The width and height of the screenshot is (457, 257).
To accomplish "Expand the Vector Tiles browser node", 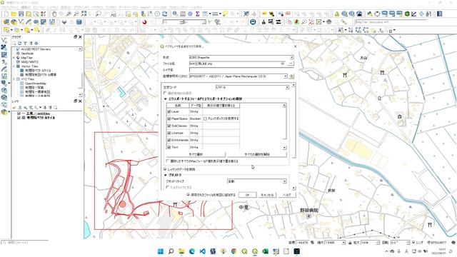I will 14,66.
